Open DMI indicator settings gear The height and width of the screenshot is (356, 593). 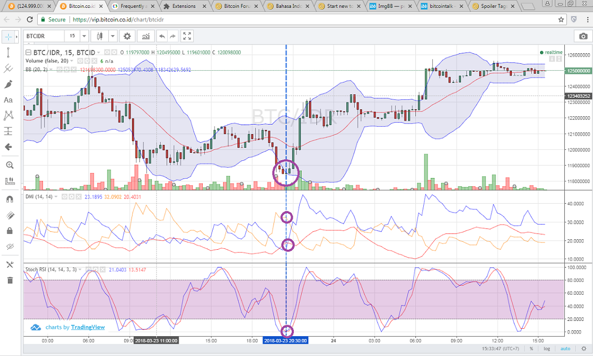tap(71, 196)
